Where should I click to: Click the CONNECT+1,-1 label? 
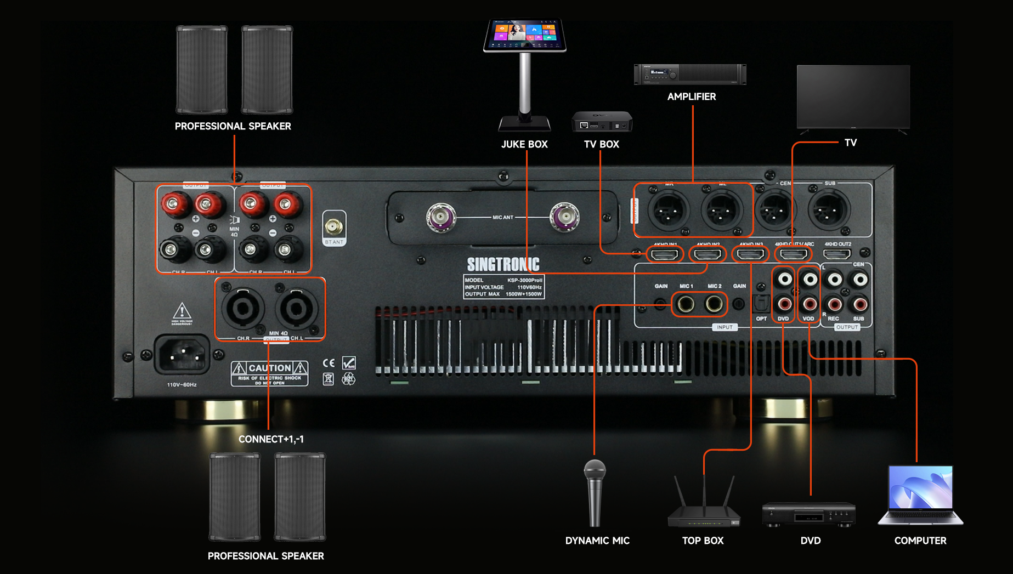click(x=271, y=439)
